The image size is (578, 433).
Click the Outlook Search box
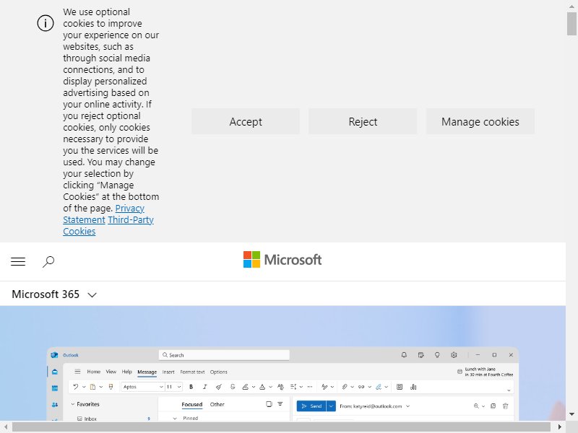point(224,355)
